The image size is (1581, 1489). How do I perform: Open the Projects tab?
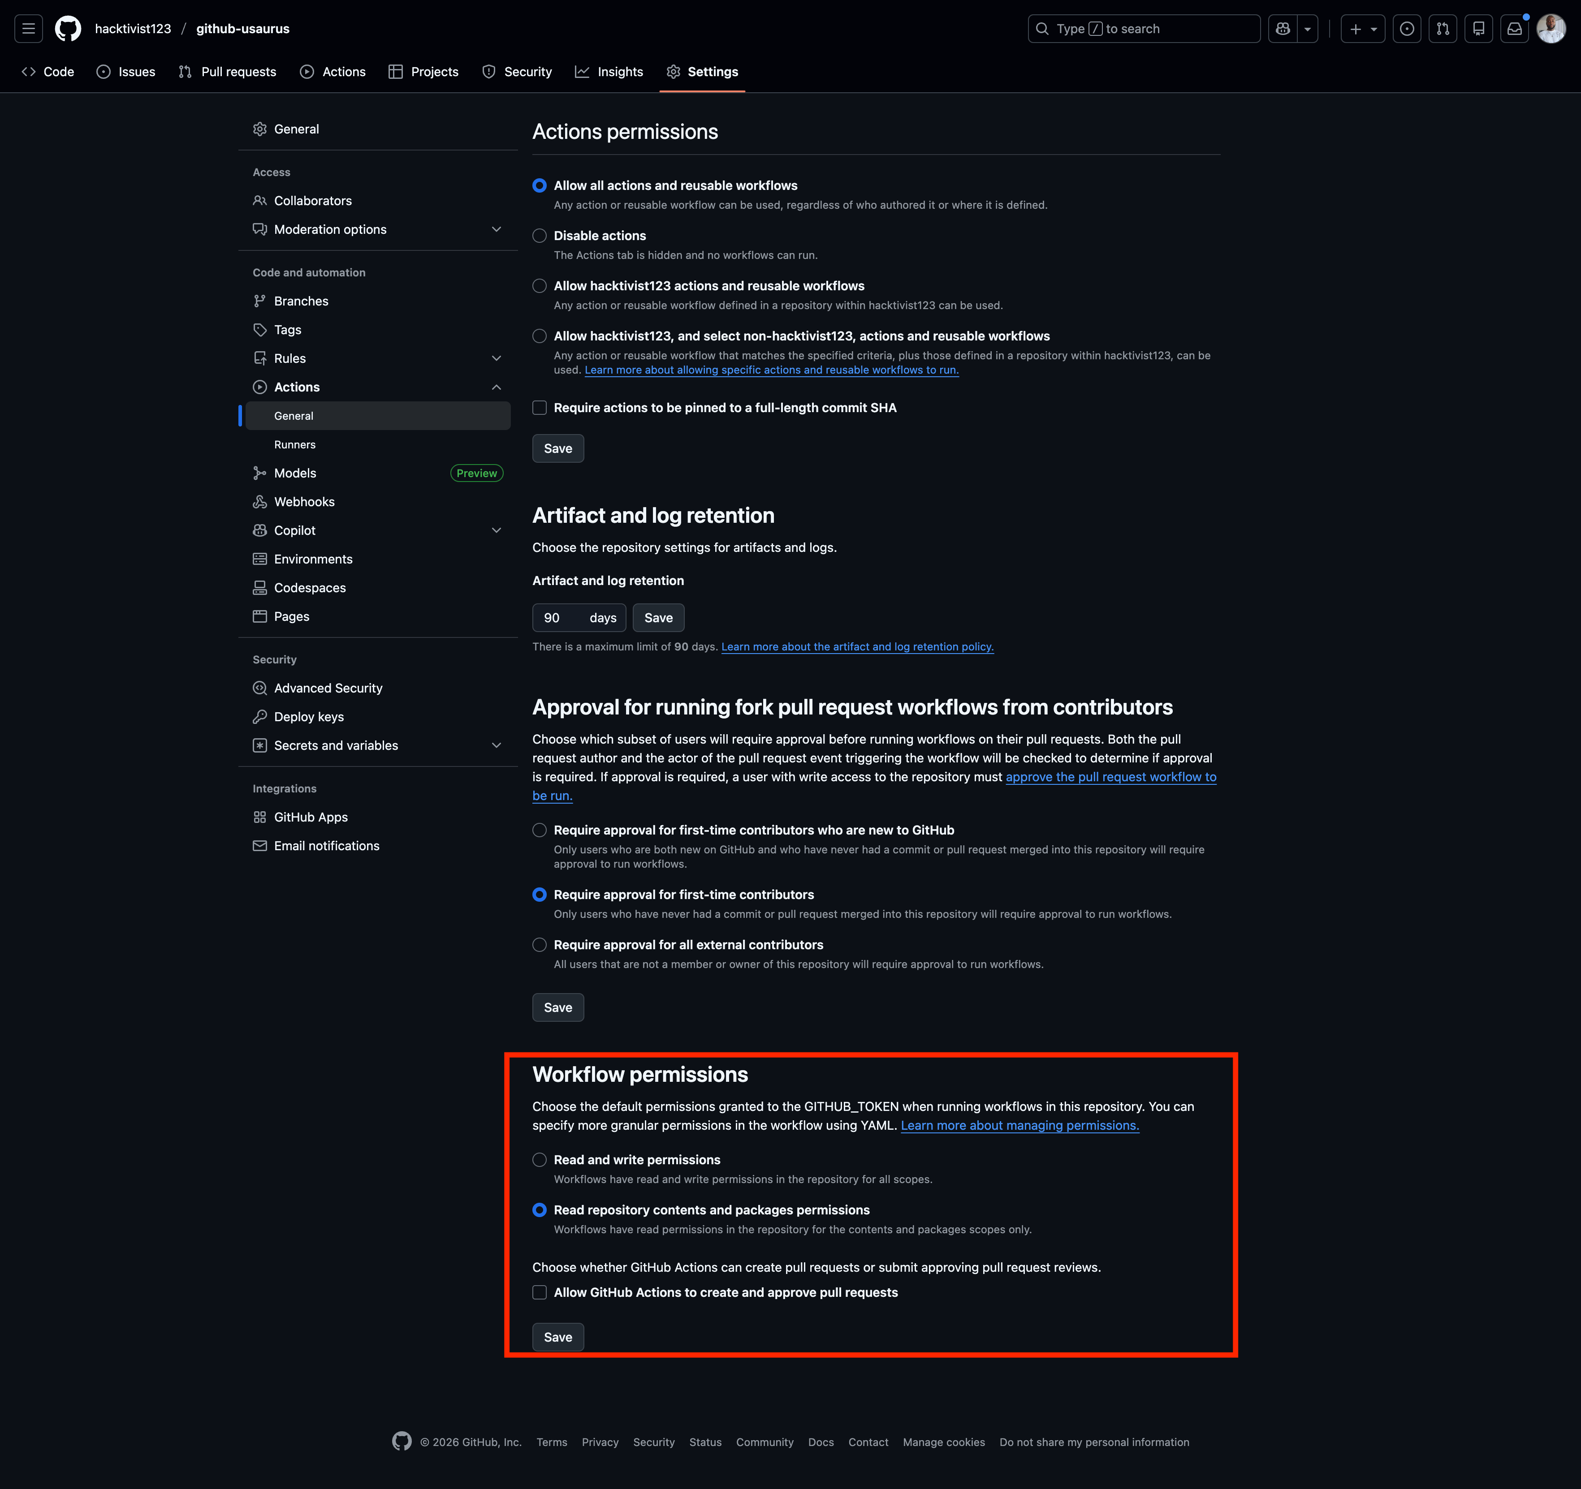pos(423,72)
